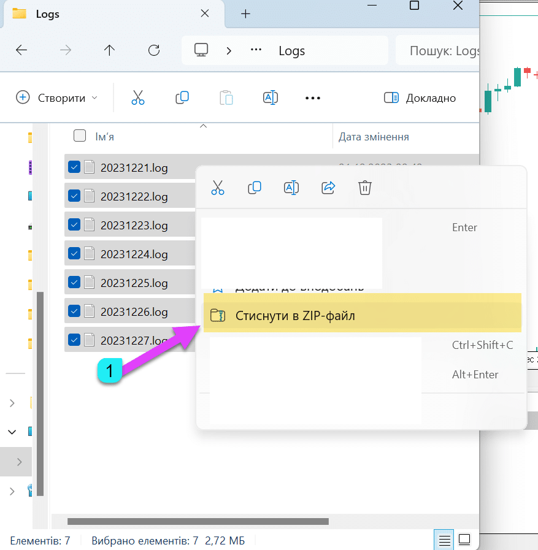Open the See more (three dots) toolbar menu
Viewport: 538px width, 550px height.
pos(313,97)
